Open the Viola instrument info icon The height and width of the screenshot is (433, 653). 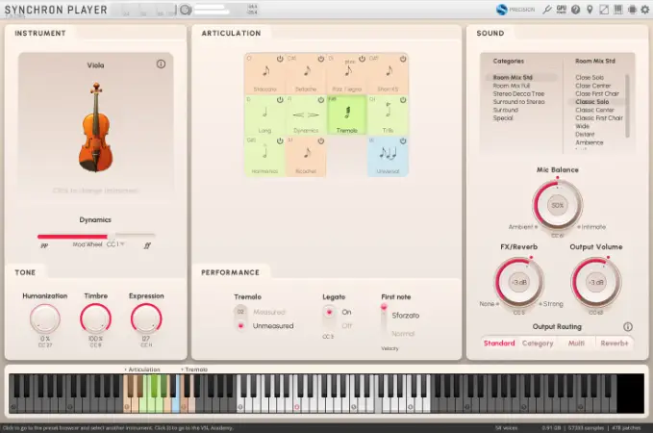click(x=161, y=64)
